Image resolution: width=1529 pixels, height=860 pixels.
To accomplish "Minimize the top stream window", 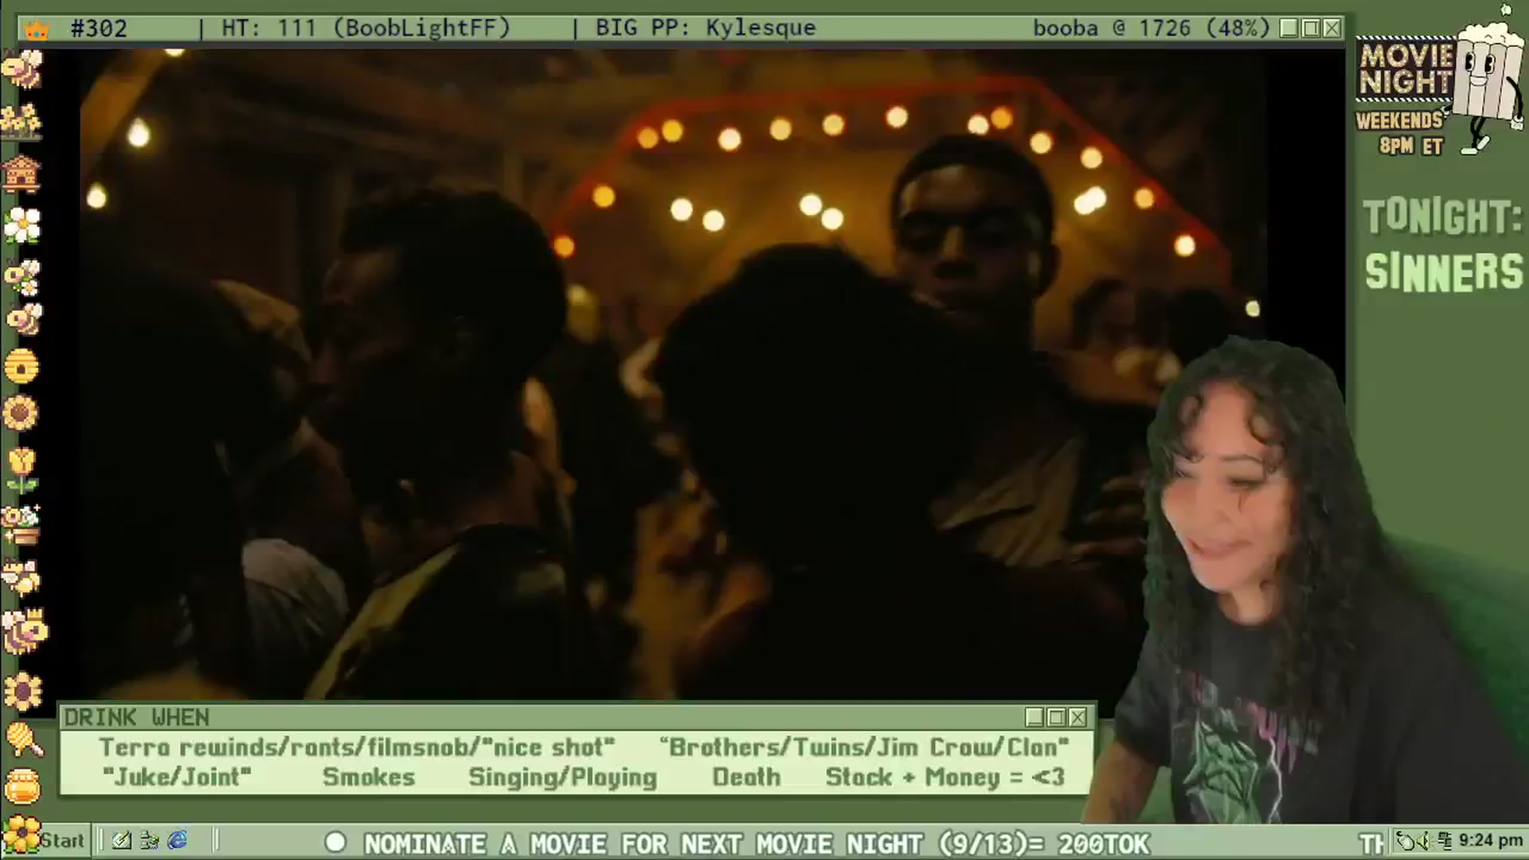I will pos(1289,29).
